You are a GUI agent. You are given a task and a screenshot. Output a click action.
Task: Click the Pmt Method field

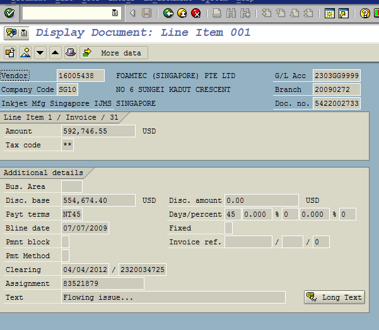pyautogui.click(x=65, y=256)
